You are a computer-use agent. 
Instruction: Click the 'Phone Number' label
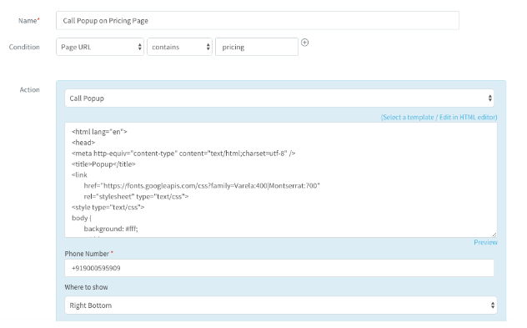click(87, 254)
